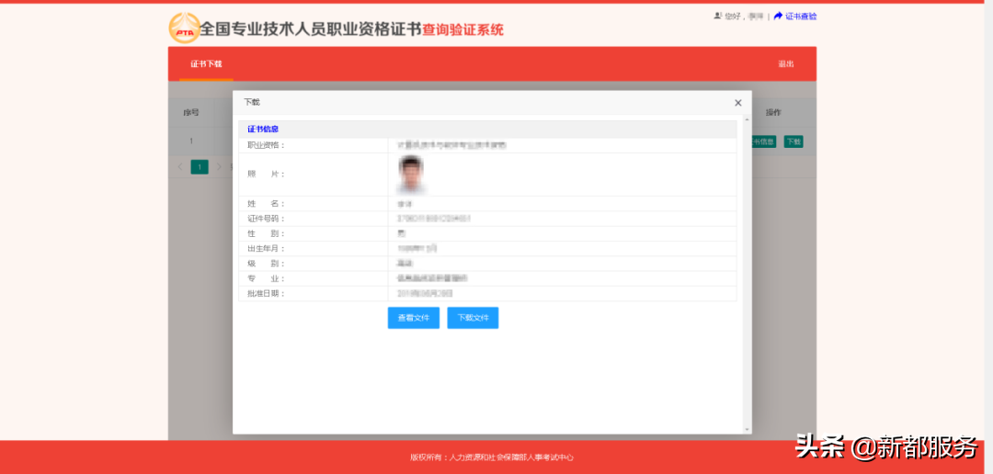The height and width of the screenshot is (474, 993).
Task: Go to next page with right arrow
Action: 219,166
